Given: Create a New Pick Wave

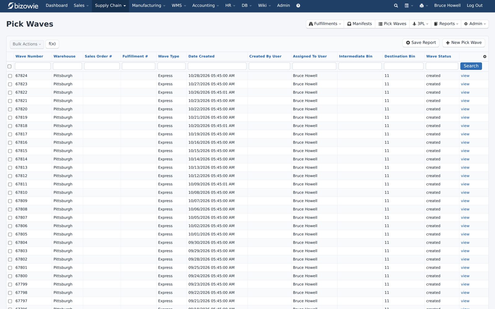Looking at the screenshot, I should click(x=463, y=43).
